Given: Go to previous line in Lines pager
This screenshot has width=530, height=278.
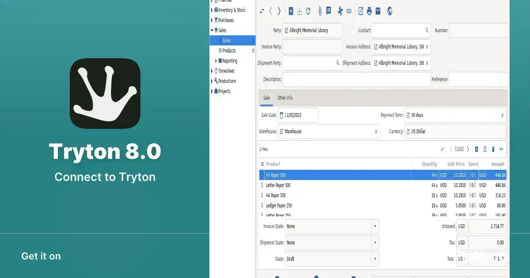Looking at the screenshot, I should 450,149.
